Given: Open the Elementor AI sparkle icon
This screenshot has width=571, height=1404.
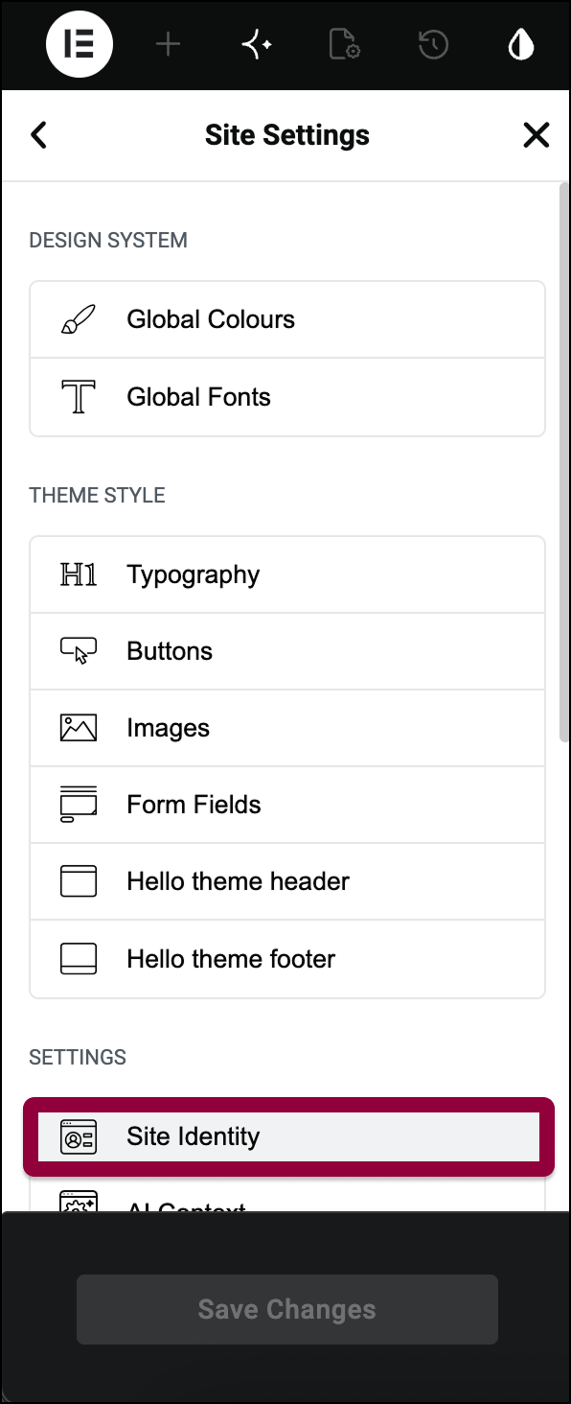Looking at the screenshot, I should click(x=256, y=45).
